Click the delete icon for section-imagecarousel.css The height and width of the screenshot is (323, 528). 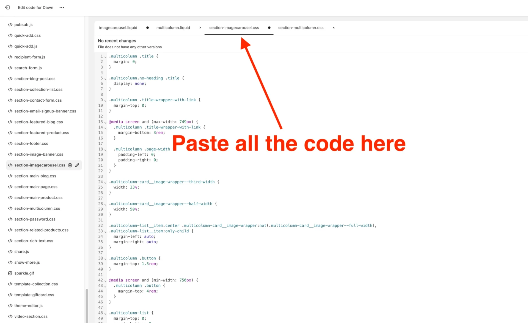(x=70, y=165)
